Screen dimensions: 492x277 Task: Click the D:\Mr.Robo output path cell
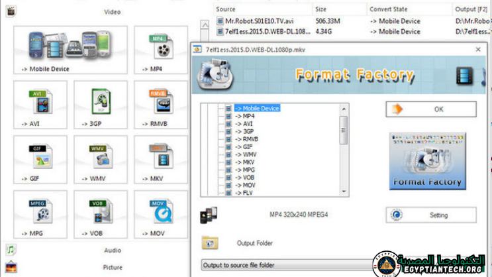tap(473, 21)
